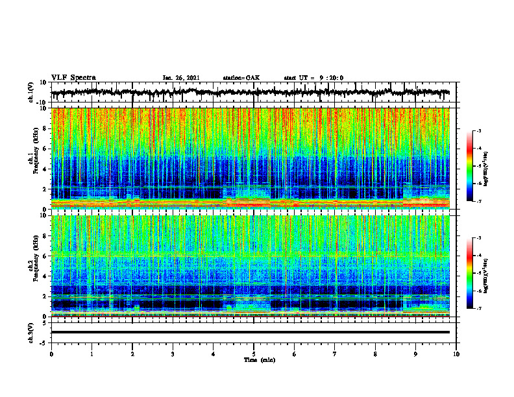Click the "6" tick on time axis

pos(295,354)
